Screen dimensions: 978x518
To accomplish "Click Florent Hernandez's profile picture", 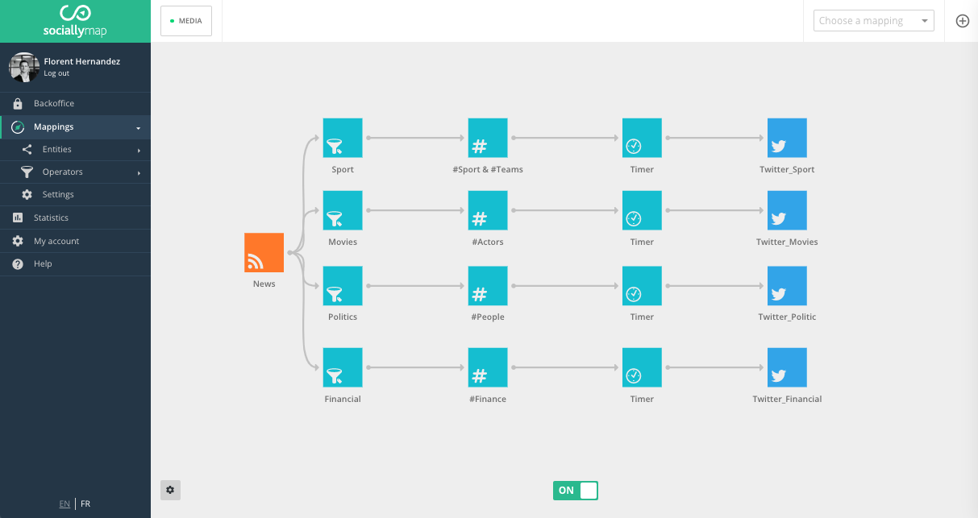I will point(24,67).
